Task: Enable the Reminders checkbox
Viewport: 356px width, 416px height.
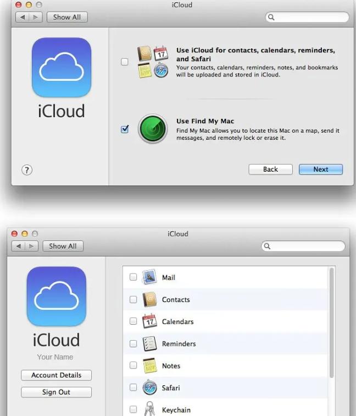Action: tap(133, 343)
